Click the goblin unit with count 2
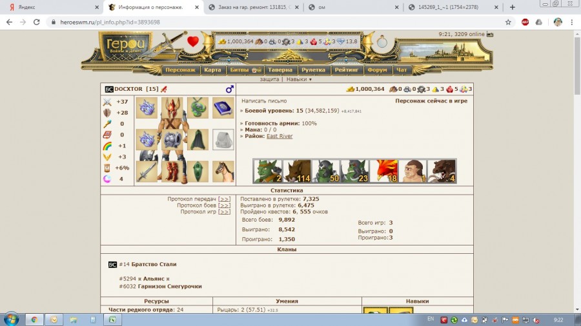 tap(268, 171)
